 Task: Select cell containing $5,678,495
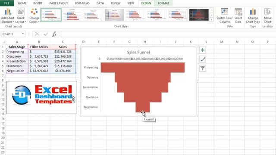63,71
